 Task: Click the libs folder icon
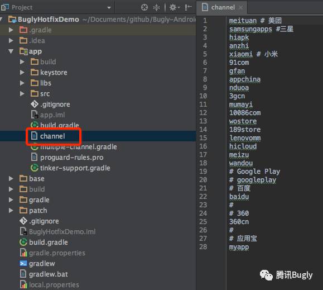tap(35, 83)
